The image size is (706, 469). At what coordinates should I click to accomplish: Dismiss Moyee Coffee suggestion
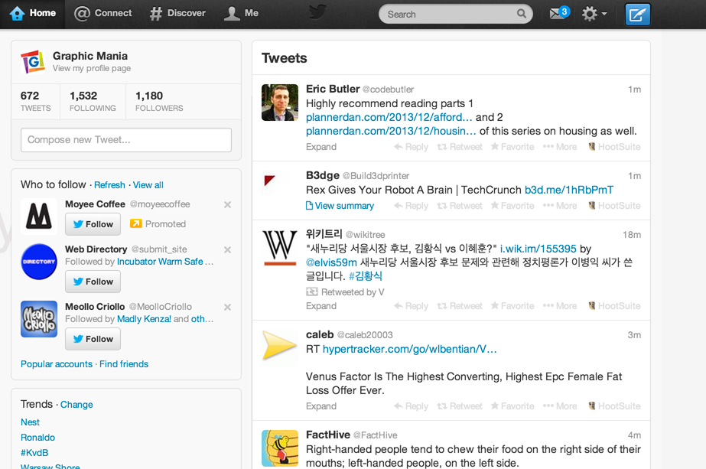[227, 204]
